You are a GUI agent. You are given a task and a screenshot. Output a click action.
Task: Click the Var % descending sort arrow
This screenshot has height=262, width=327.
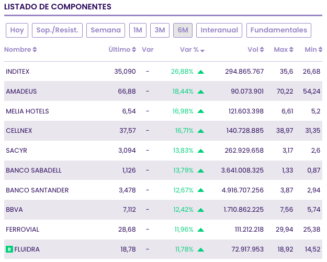click(x=202, y=51)
